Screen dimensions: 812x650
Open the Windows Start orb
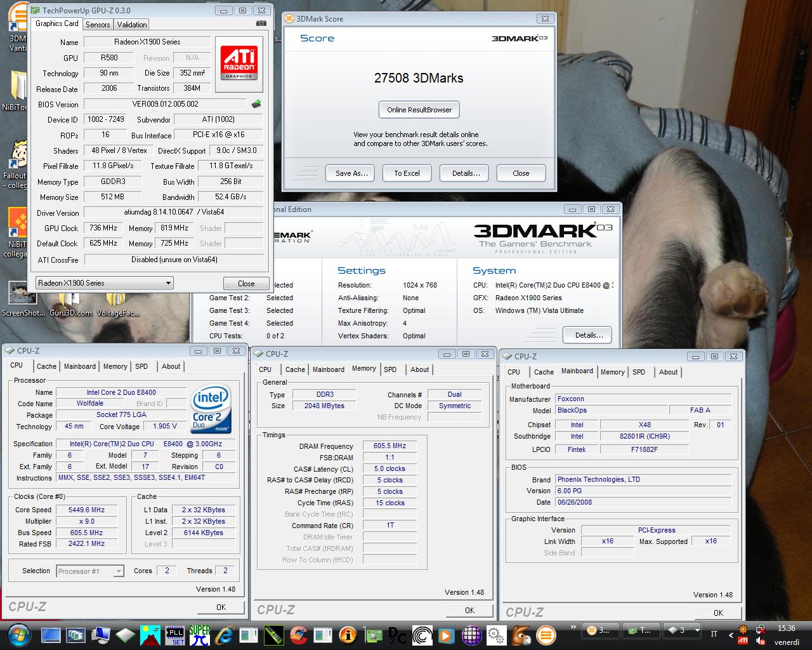pos(18,635)
